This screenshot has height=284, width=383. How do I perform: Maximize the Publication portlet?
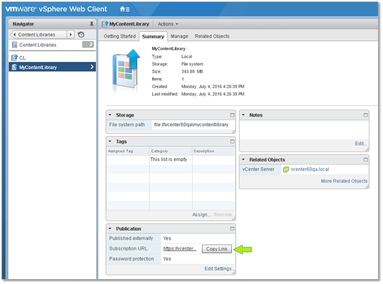coord(232,229)
